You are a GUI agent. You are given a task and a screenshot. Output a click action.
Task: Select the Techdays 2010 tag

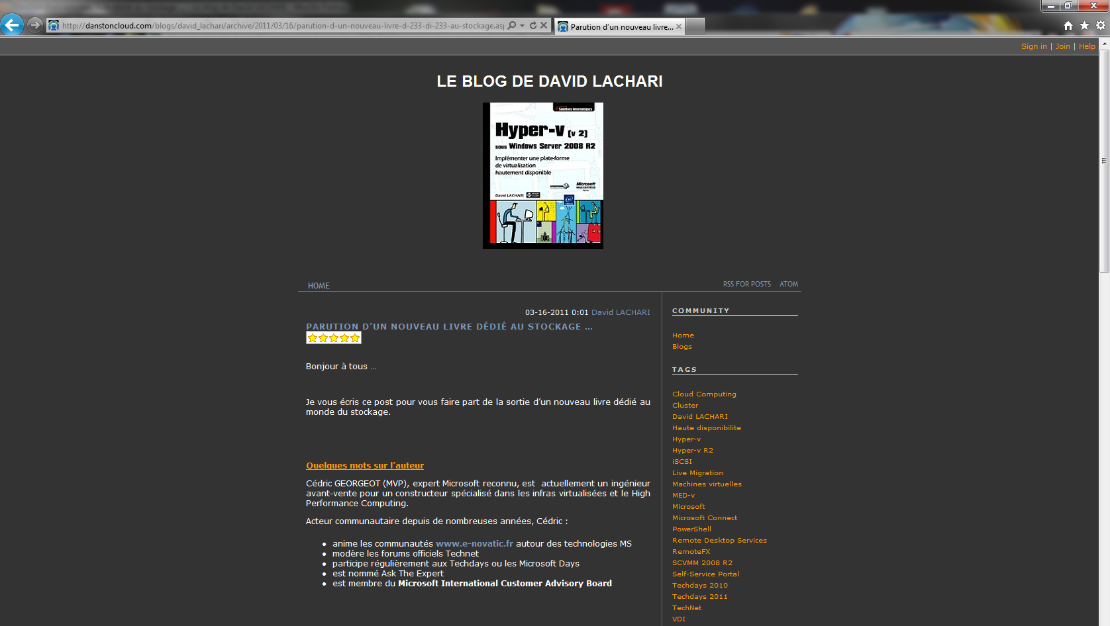[699, 585]
